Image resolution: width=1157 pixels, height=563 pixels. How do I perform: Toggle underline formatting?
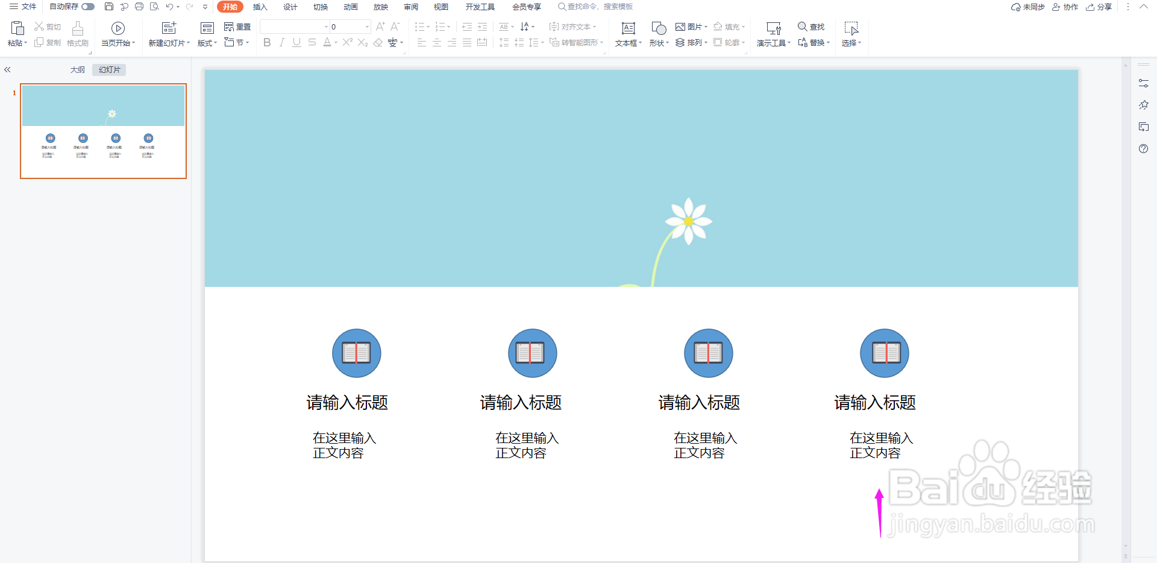click(x=296, y=43)
